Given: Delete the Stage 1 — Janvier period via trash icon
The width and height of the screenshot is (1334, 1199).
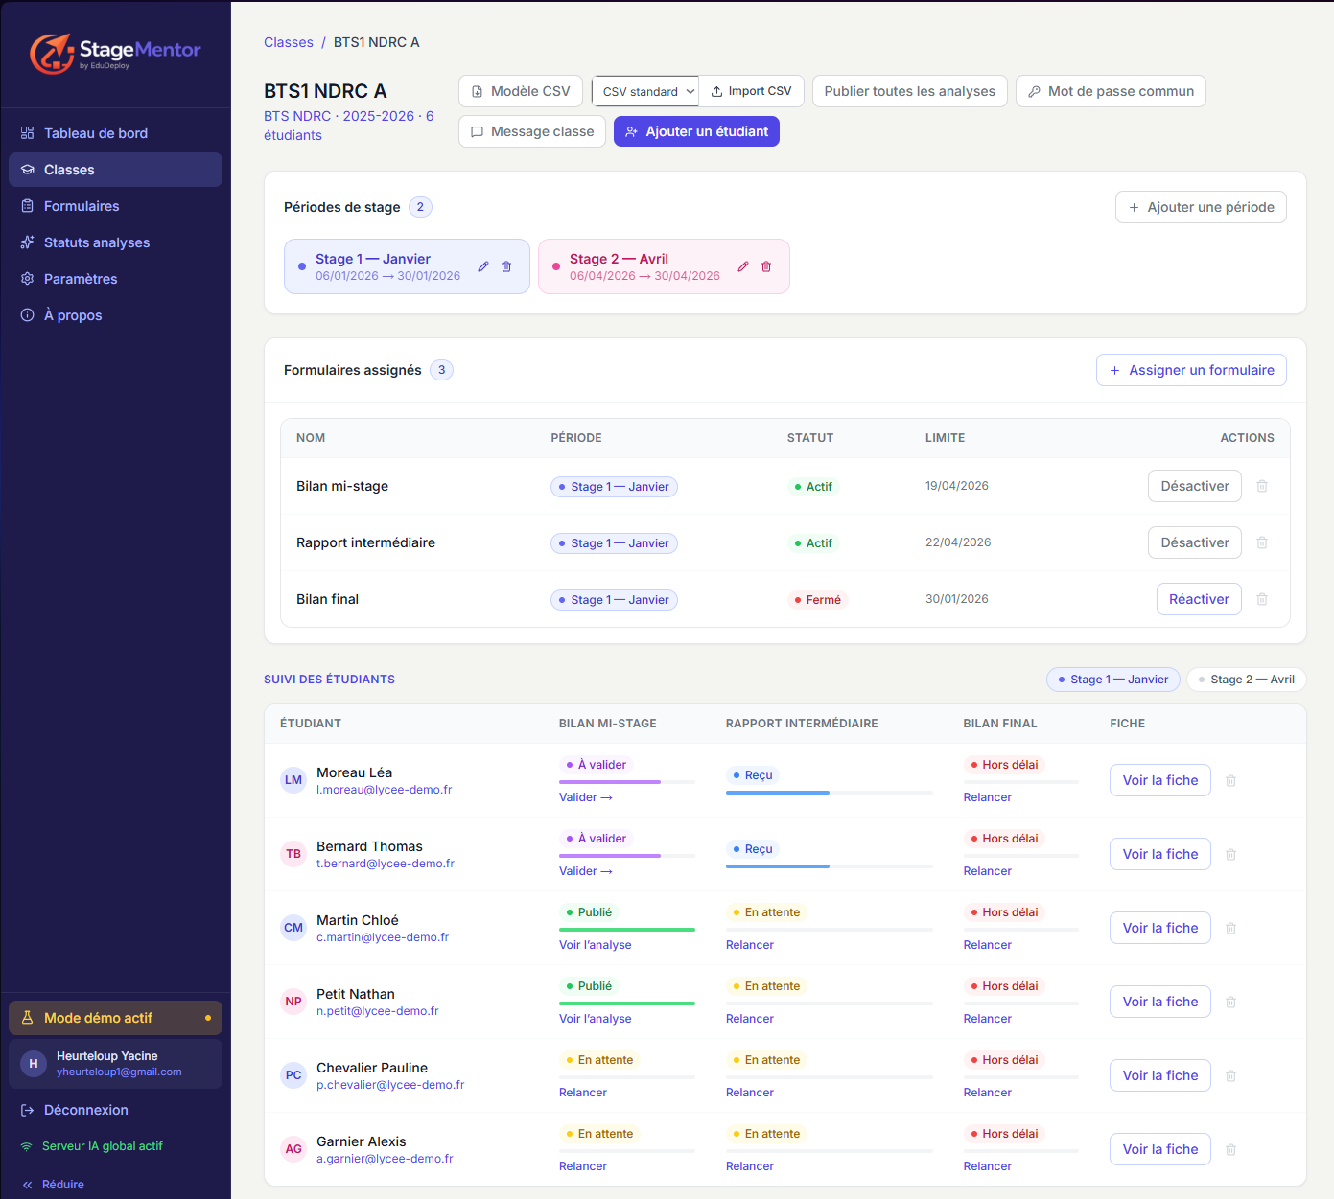Looking at the screenshot, I should point(506,266).
